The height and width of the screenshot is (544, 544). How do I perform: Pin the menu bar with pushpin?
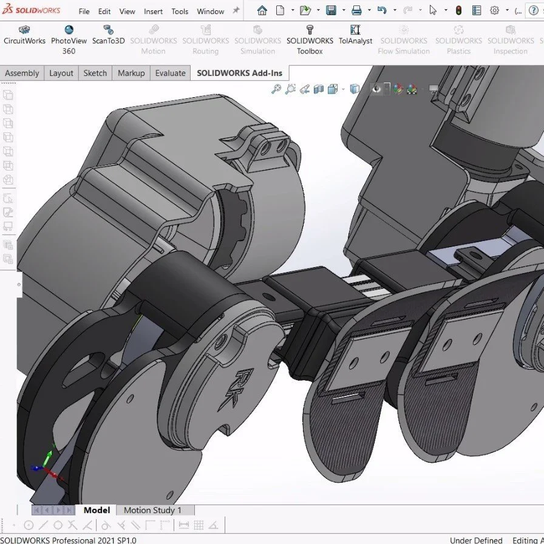point(236,10)
